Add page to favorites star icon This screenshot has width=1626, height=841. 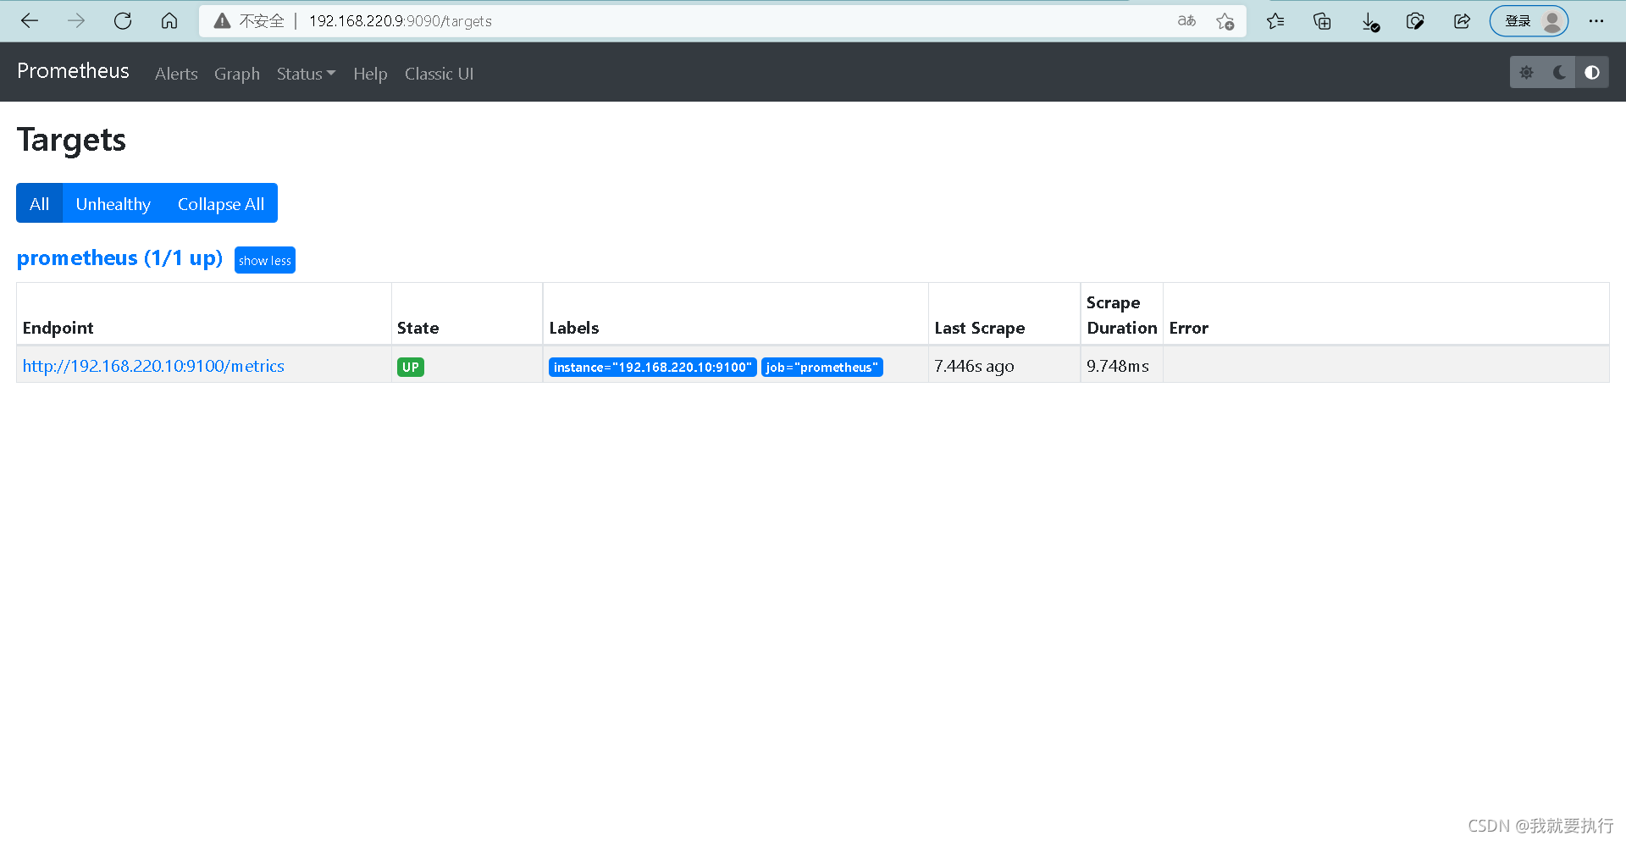1225,21
